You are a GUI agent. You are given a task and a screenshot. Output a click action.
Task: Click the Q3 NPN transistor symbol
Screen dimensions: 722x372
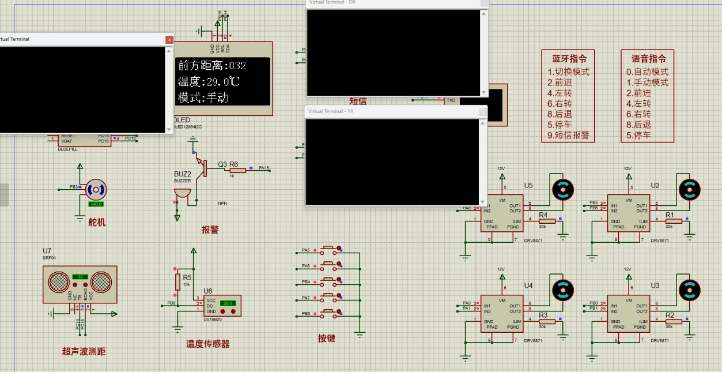point(202,168)
